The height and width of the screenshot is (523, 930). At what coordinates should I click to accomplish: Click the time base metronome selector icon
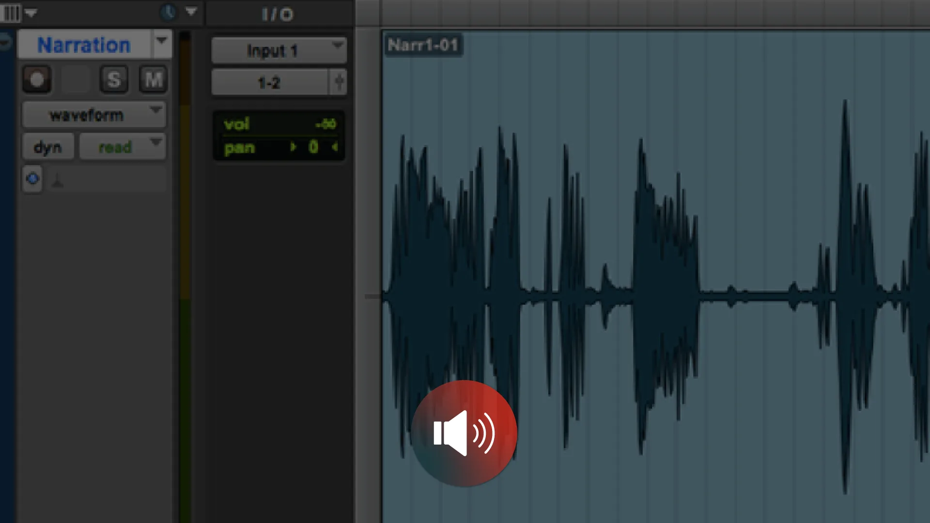58,181
